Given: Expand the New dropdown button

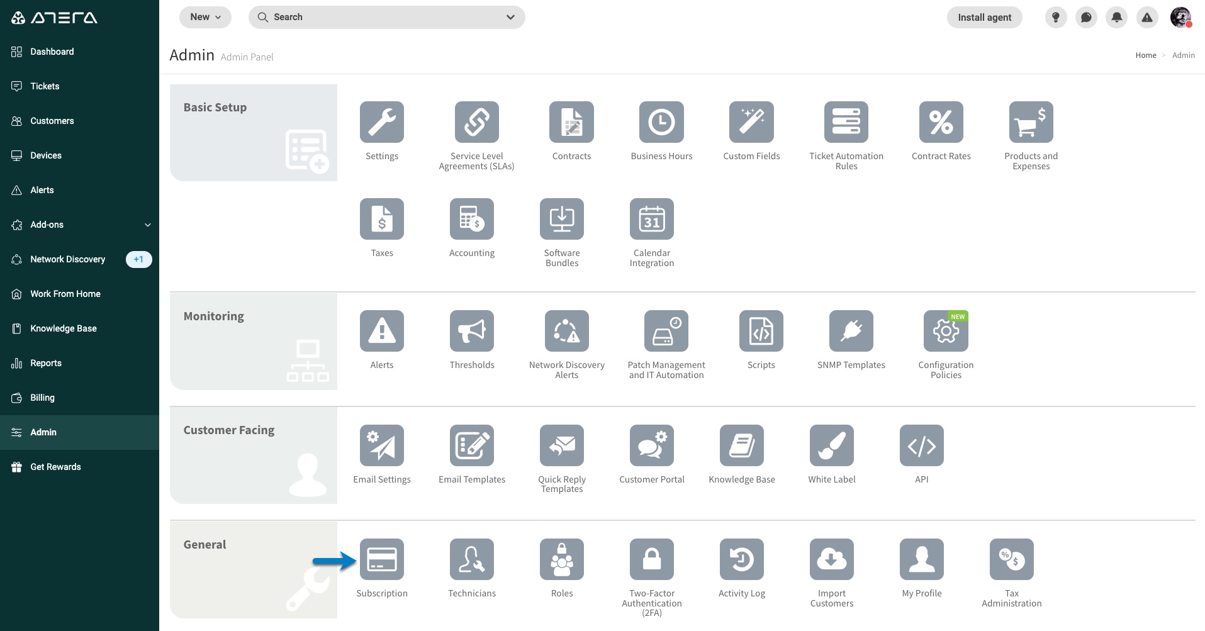Looking at the screenshot, I should click(x=206, y=17).
